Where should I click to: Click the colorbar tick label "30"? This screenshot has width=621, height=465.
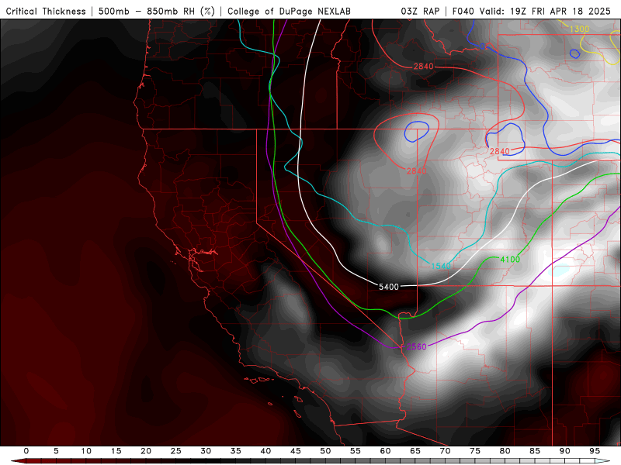pos(206,451)
